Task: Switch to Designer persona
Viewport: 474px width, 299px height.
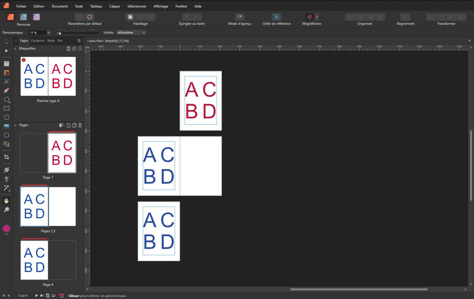Action: tap(24, 17)
